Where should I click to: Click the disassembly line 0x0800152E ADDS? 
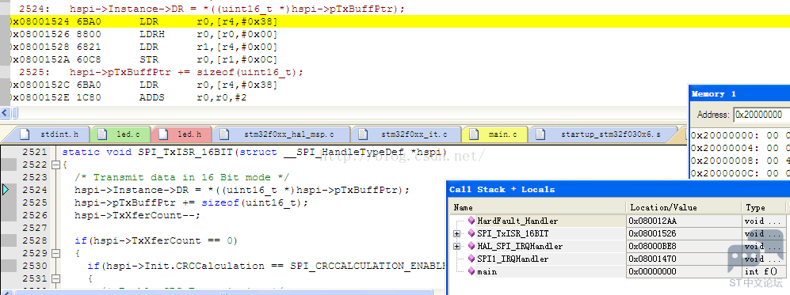point(128,97)
